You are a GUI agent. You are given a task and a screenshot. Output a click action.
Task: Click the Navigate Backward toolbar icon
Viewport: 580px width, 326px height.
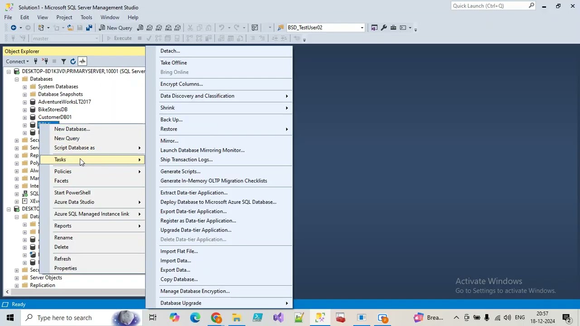pyautogui.click(x=13, y=28)
